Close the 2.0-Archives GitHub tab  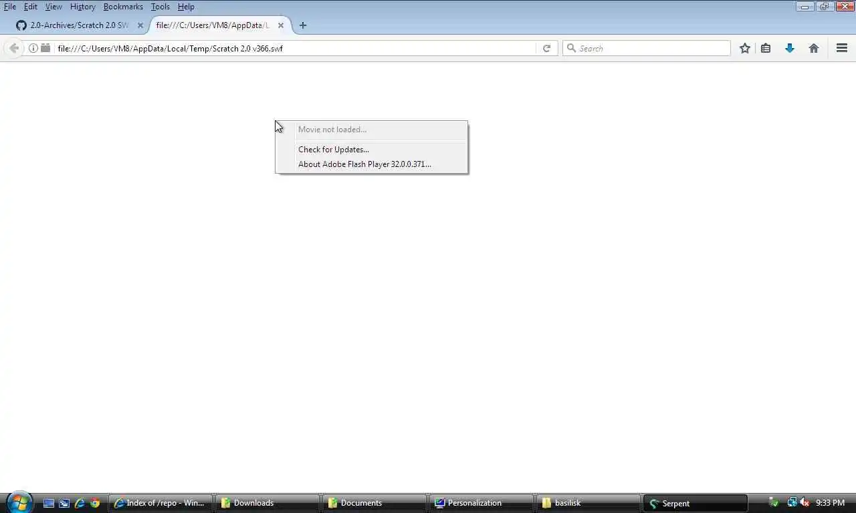140,25
